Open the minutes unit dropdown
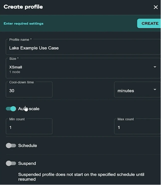 (137, 90)
